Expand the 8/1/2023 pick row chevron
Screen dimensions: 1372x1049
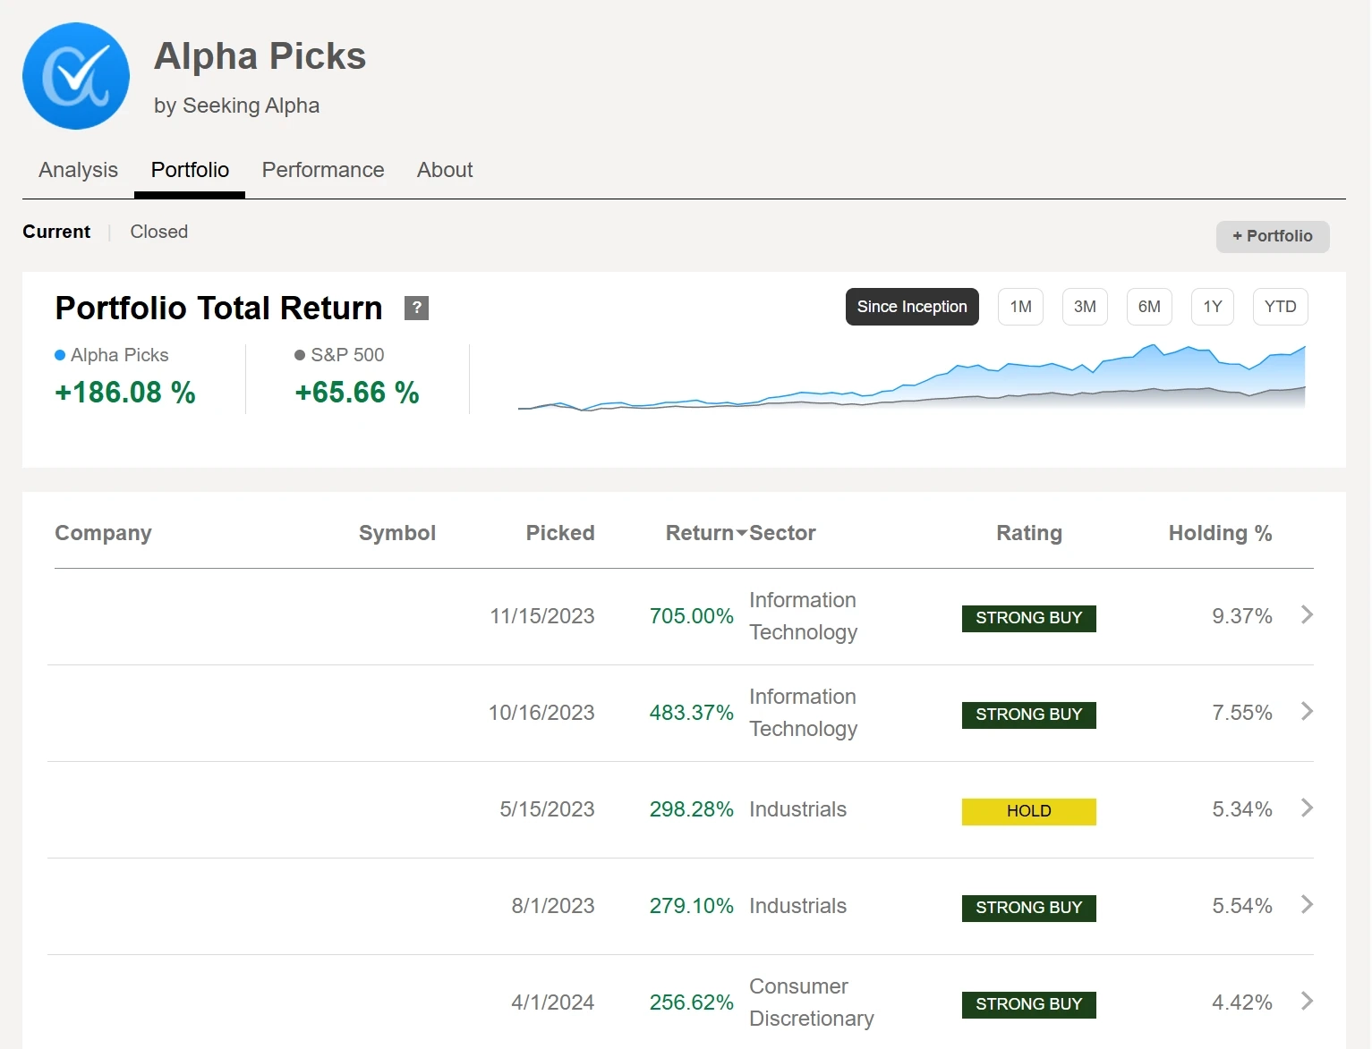(1307, 905)
